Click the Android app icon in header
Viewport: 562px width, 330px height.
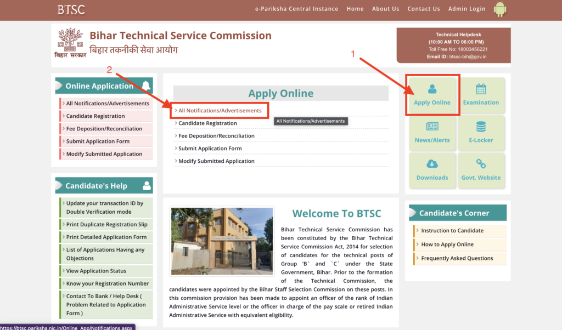[x=499, y=9]
